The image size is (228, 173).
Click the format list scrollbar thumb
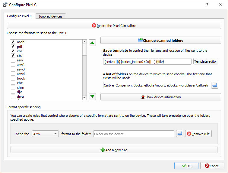[84, 49]
